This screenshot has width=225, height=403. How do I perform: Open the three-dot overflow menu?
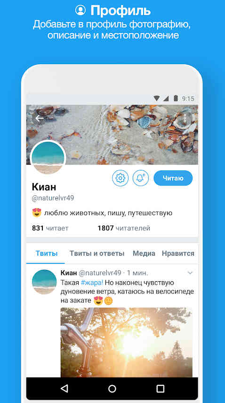185,118
